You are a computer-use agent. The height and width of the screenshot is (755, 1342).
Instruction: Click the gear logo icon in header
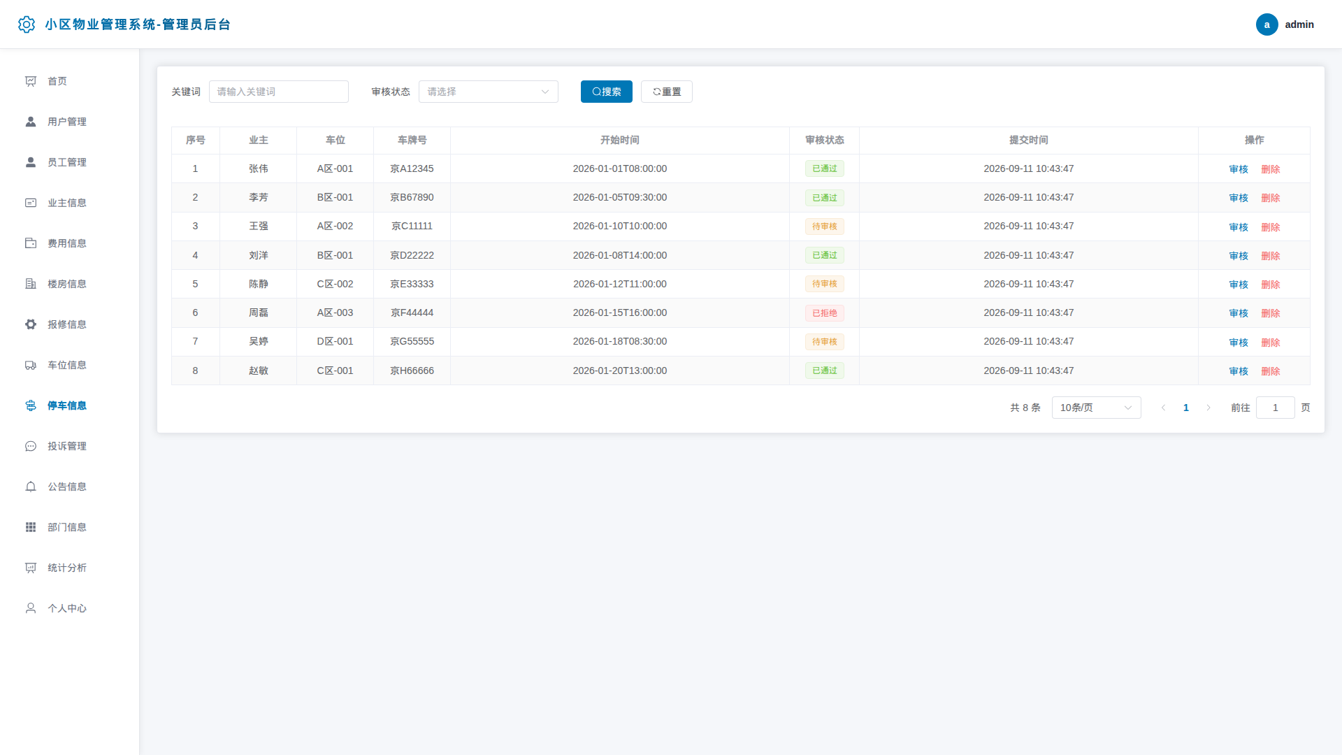27,24
